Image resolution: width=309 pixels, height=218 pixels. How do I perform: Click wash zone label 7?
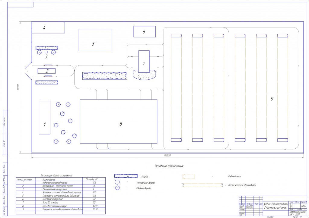[x=144, y=64]
